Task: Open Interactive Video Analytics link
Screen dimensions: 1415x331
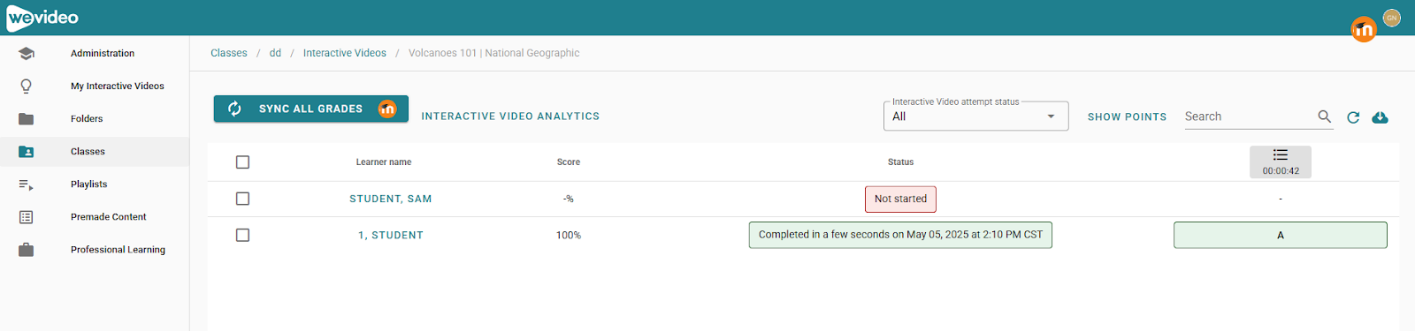Action: tap(510, 117)
